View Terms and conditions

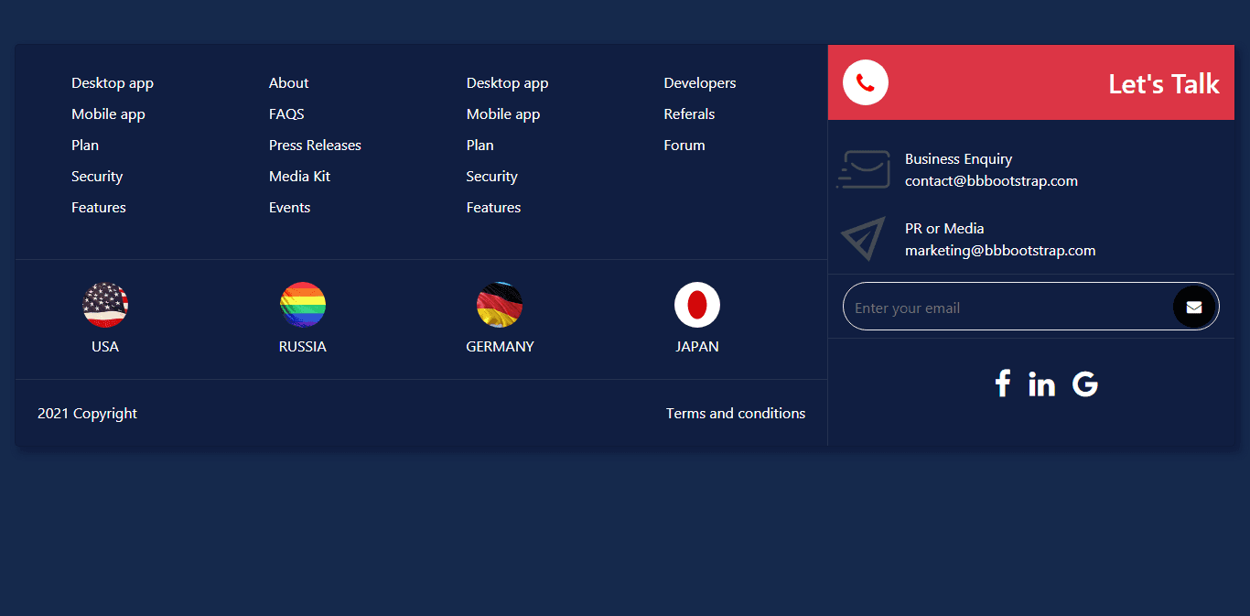tap(736, 413)
